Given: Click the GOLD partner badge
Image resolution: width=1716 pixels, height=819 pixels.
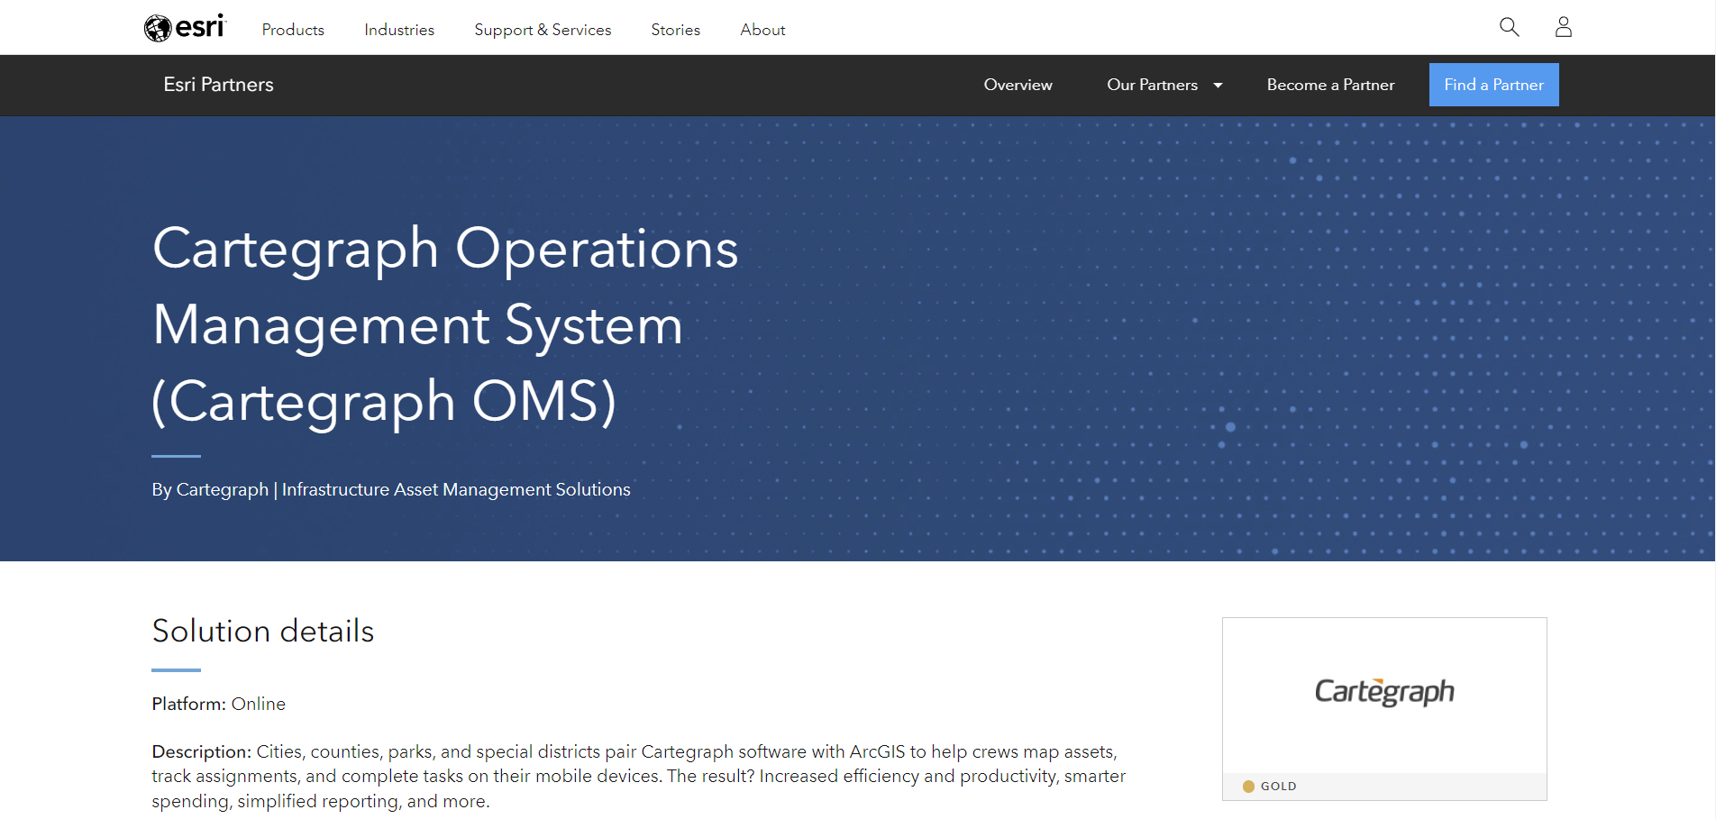Looking at the screenshot, I should [1270, 787].
